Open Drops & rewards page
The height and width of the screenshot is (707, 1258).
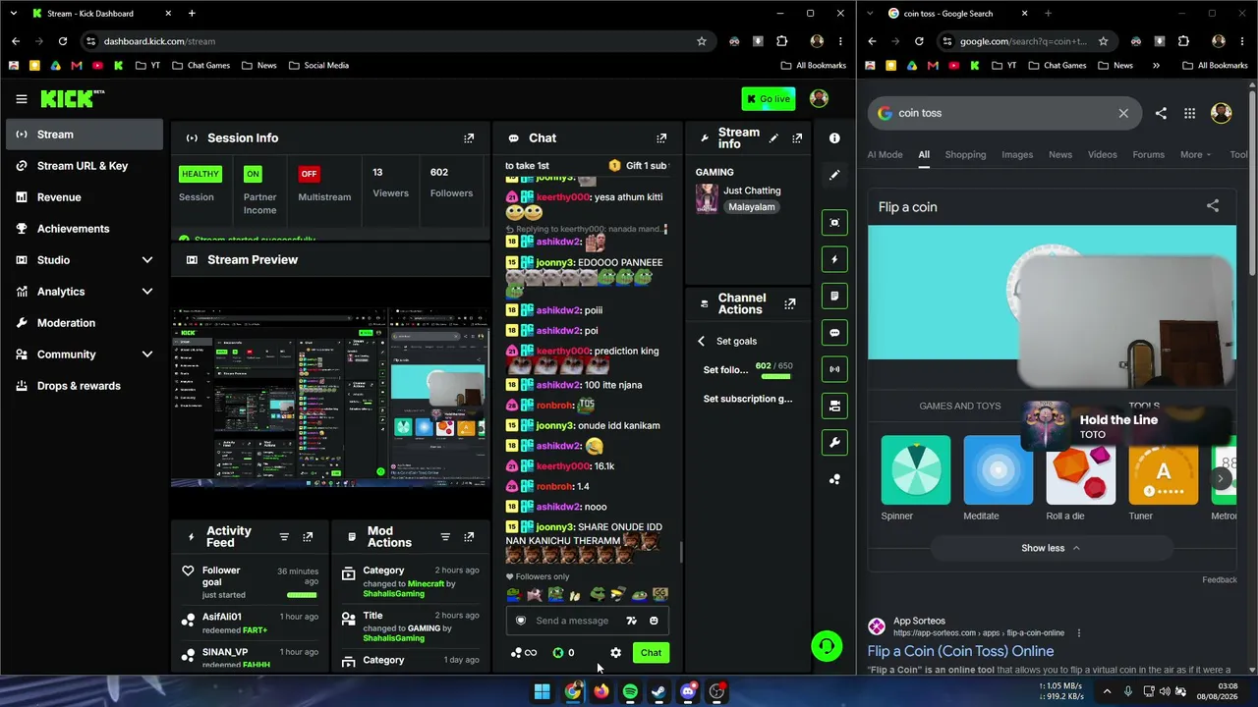(85, 386)
